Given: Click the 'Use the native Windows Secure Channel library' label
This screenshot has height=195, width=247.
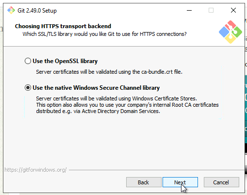Looking at the screenshot, I should click(96, 88).
